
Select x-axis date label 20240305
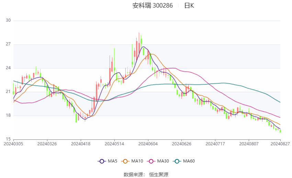(x=13, y=144)
